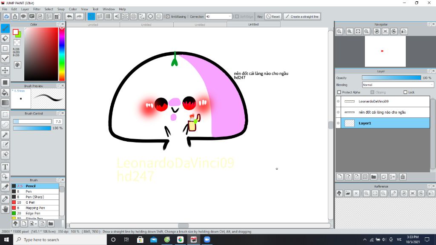Screen dimensions: 436x245
Task: Toggle the AntiAliasing checkbox
Action: point(168,17)
